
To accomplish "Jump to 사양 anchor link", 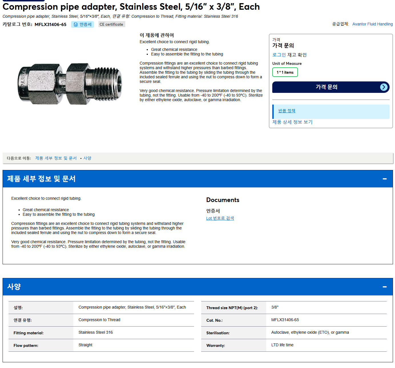I will tap(87, 158).
